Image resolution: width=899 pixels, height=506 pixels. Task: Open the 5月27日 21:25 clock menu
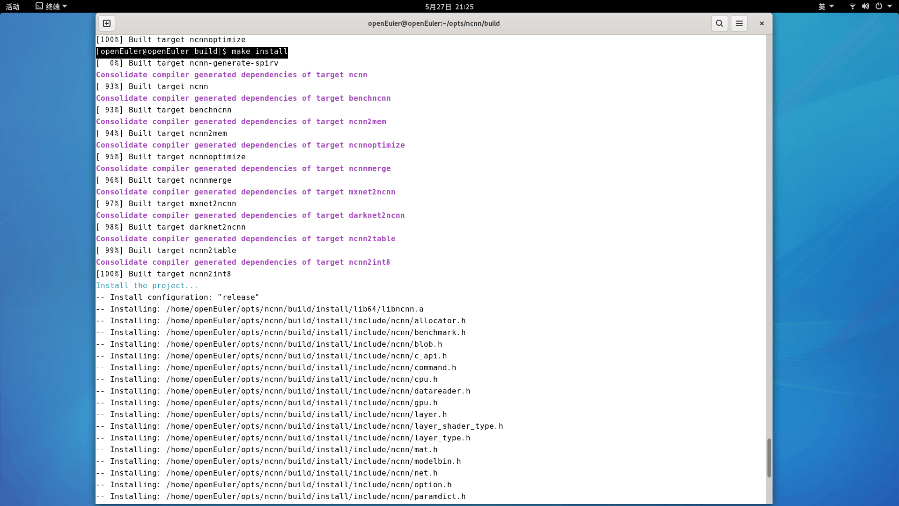point(449,7)
